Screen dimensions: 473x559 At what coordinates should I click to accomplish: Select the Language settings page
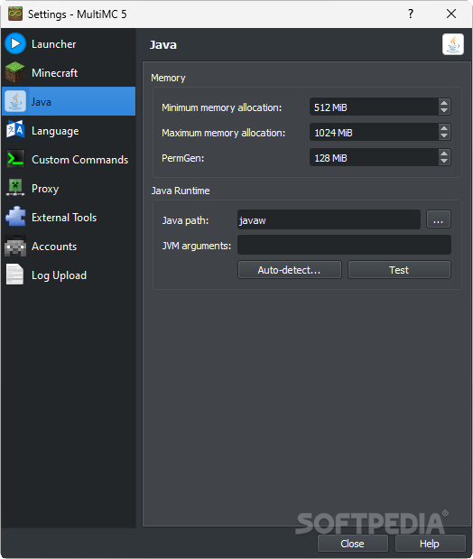[x=69, y=130]
